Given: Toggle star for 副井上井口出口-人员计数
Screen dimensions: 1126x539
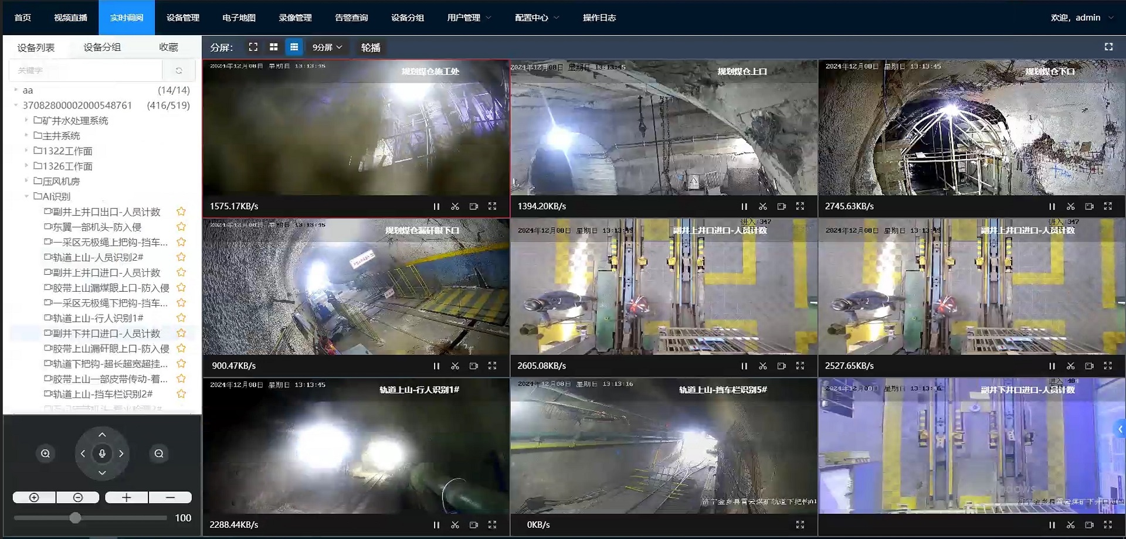Looking at the screenshot, I should point(181,211).
